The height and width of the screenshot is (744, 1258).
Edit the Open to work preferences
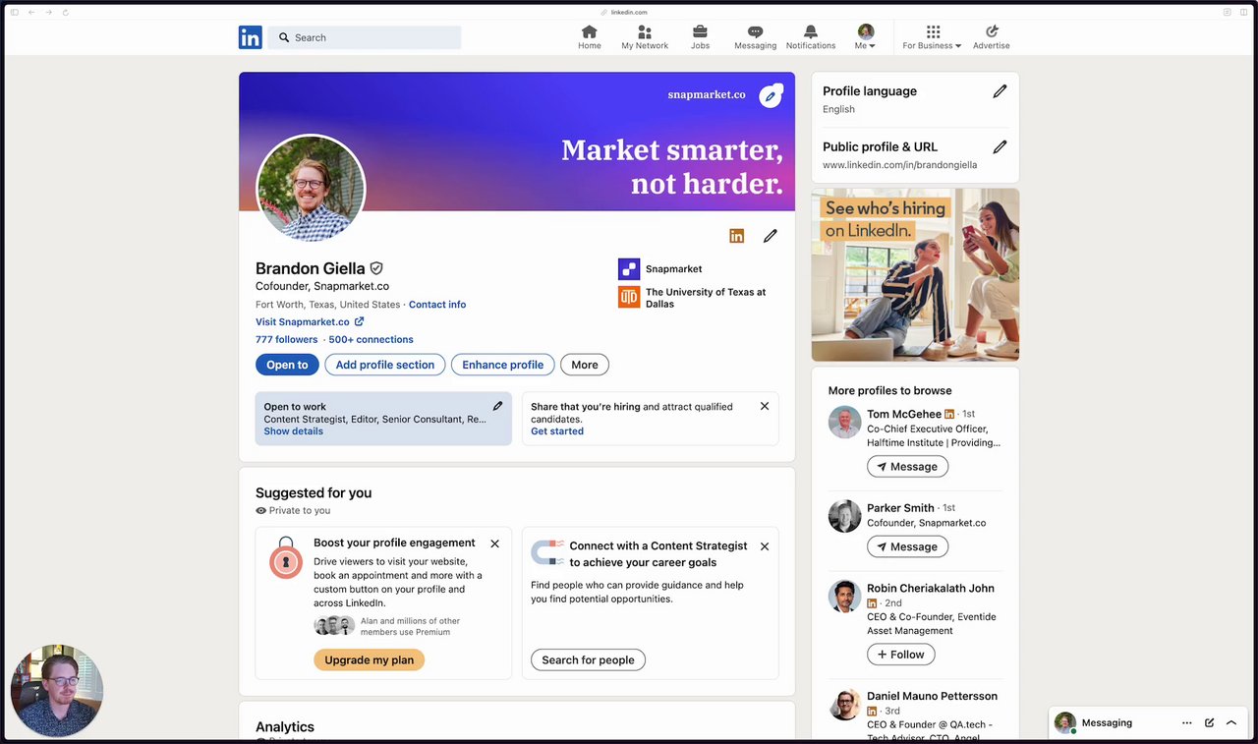point(497,406)
